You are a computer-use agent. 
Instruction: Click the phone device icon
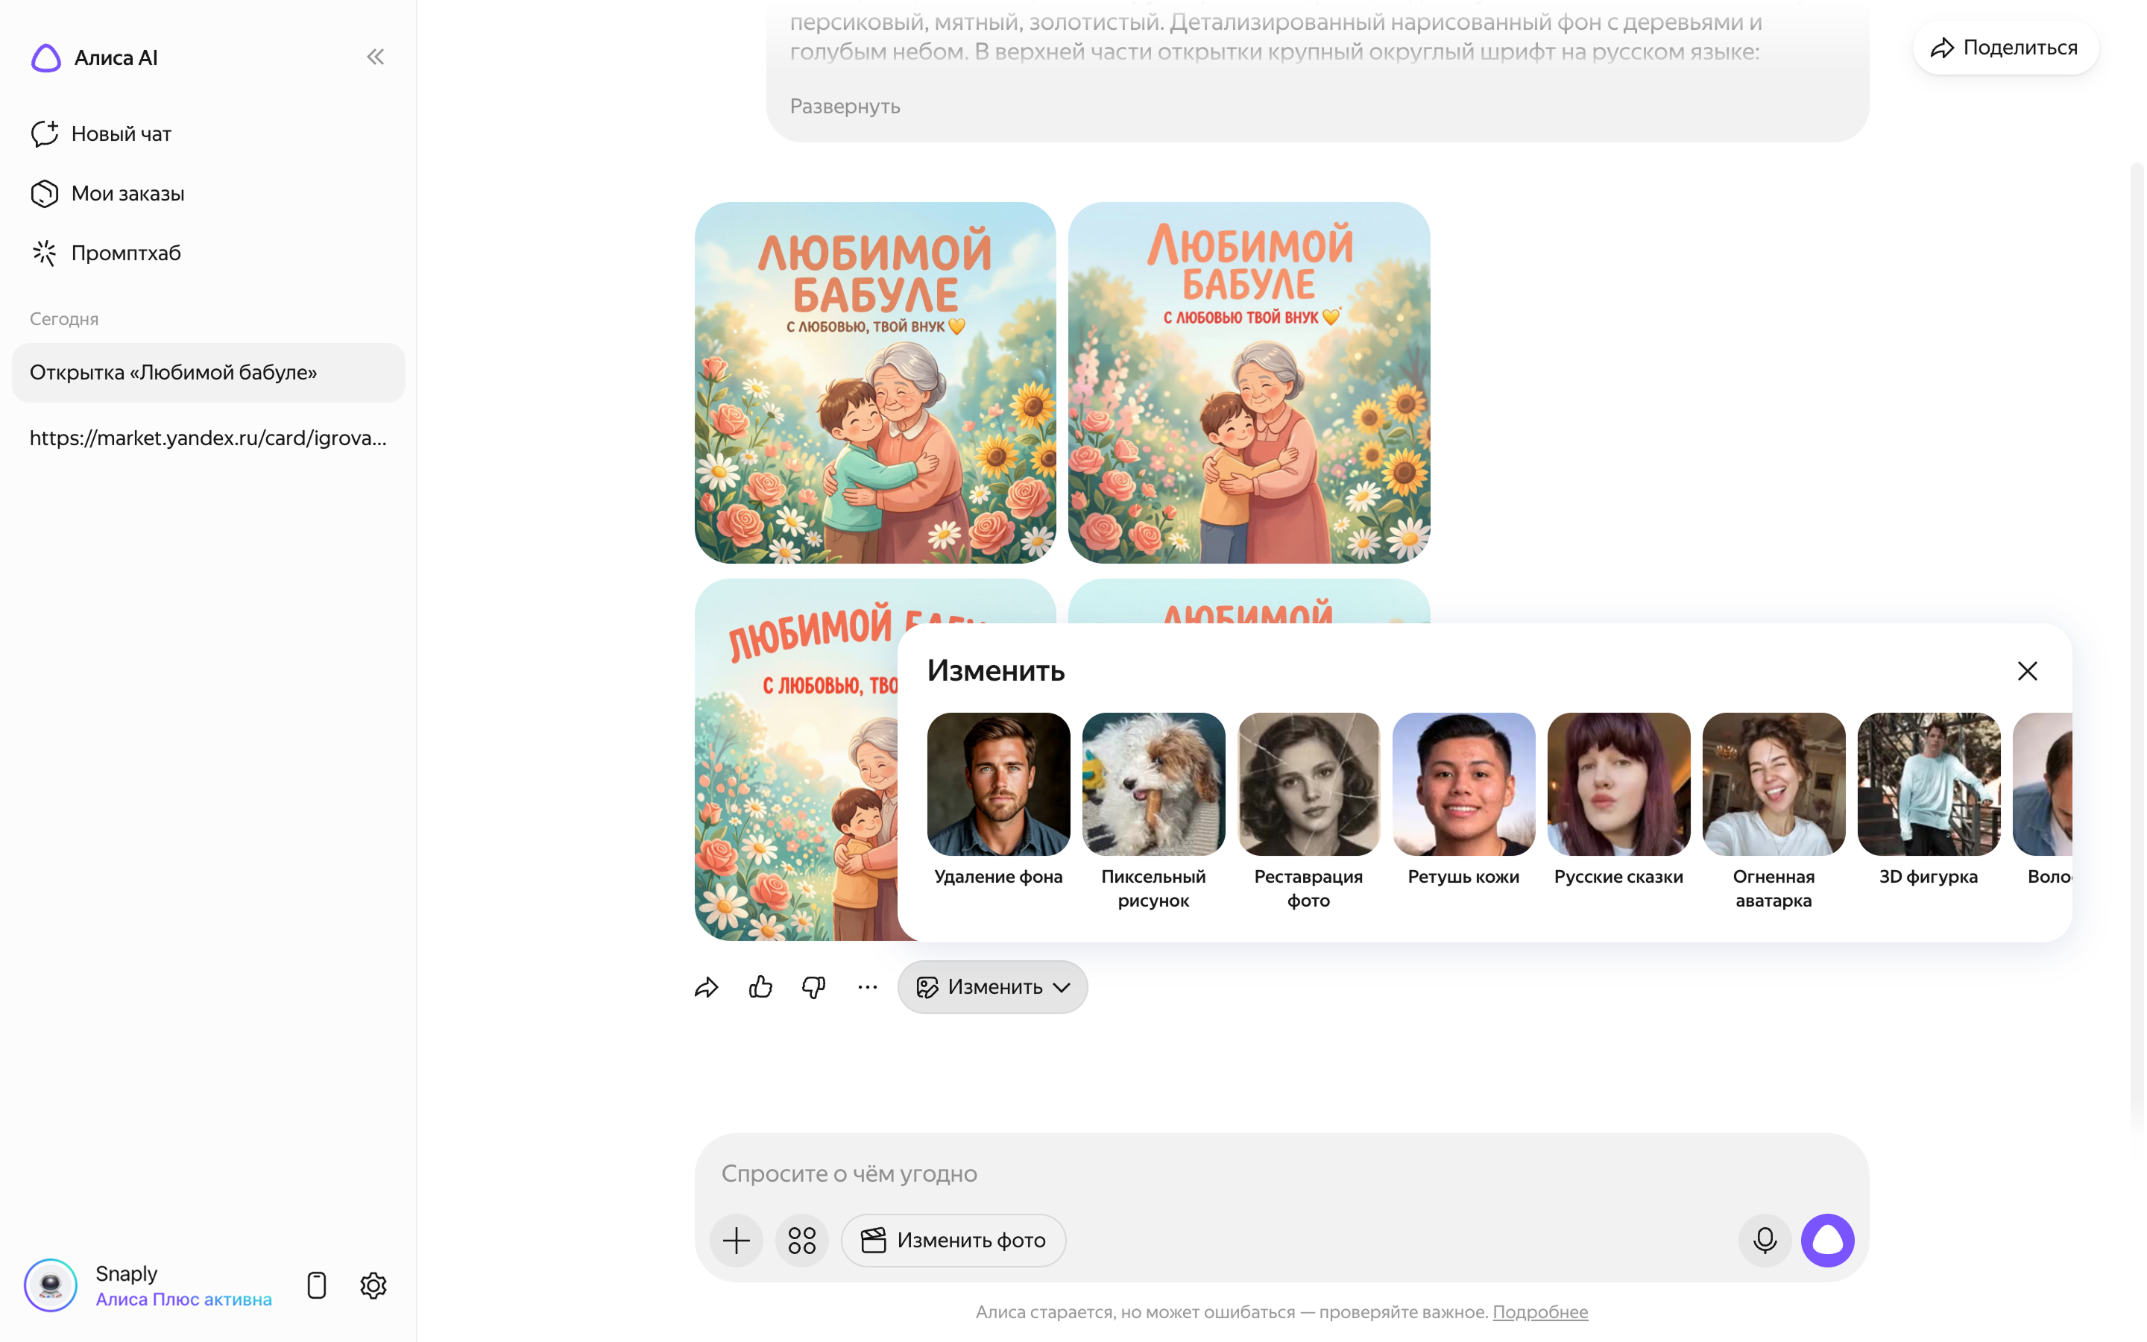(317, 1285)
